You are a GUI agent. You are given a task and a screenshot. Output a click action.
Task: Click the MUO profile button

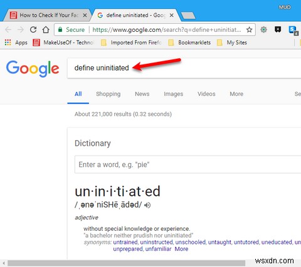285,8
